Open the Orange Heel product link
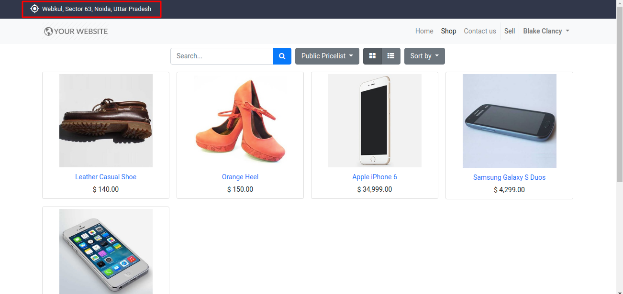The width and height of the screenshot is (623, 294). pyautogui.click(x=240, y=177)
